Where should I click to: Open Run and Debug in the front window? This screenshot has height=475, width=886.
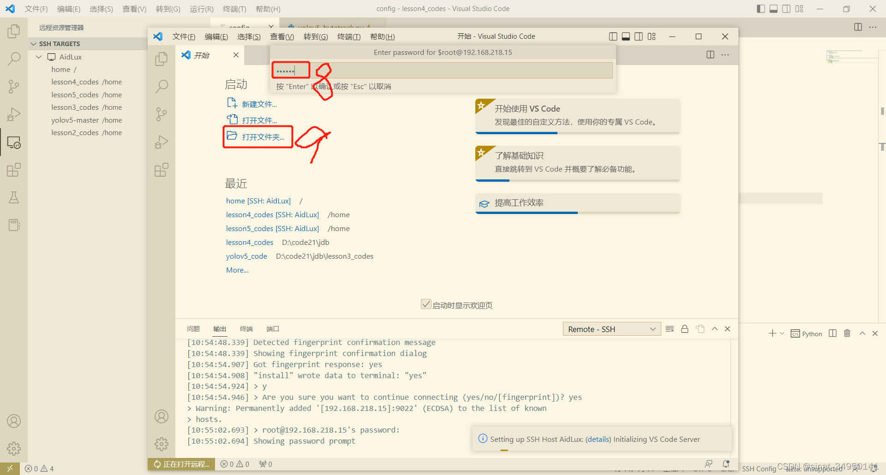(x=162, y=142)
